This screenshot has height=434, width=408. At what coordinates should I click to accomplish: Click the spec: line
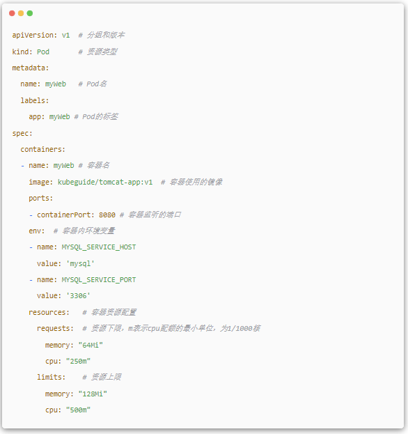click(22, 134)
